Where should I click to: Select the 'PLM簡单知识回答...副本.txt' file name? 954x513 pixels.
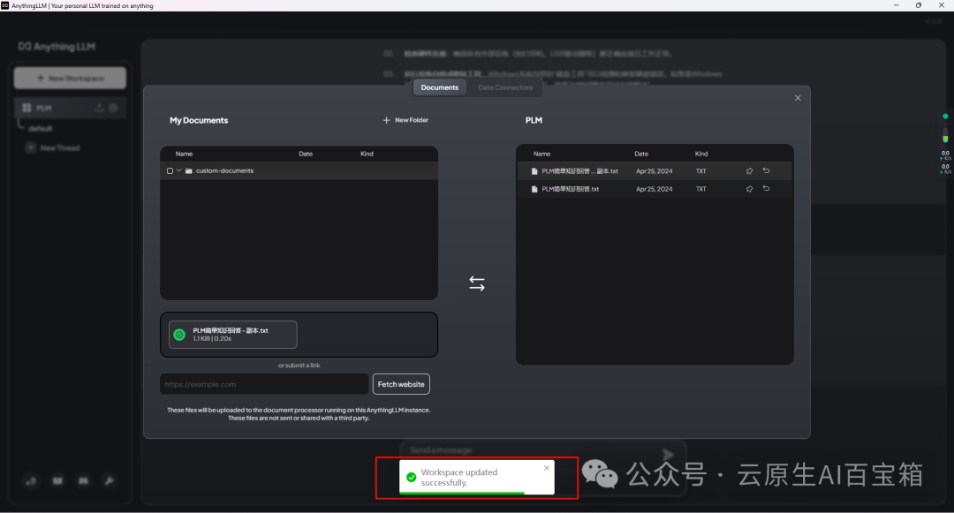tap(579, 171)
